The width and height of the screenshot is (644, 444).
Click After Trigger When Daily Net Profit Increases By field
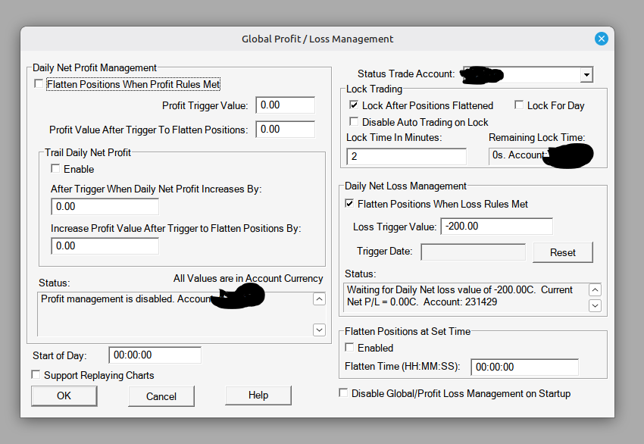coord(105,206)
